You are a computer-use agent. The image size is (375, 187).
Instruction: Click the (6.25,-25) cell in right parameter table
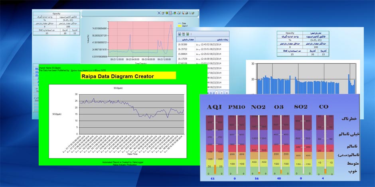(x=316, y=40)
